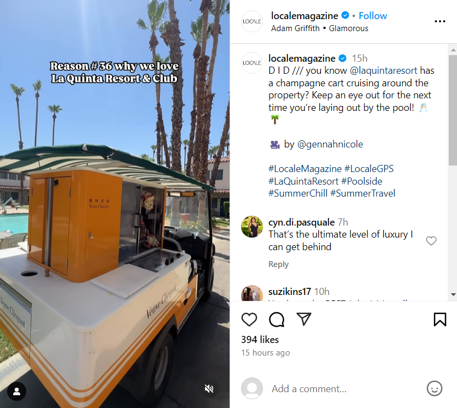Reply to cyn.di.pasquale's comment
The width and height of the screenshot is (457, 408).
coord(278,264)
